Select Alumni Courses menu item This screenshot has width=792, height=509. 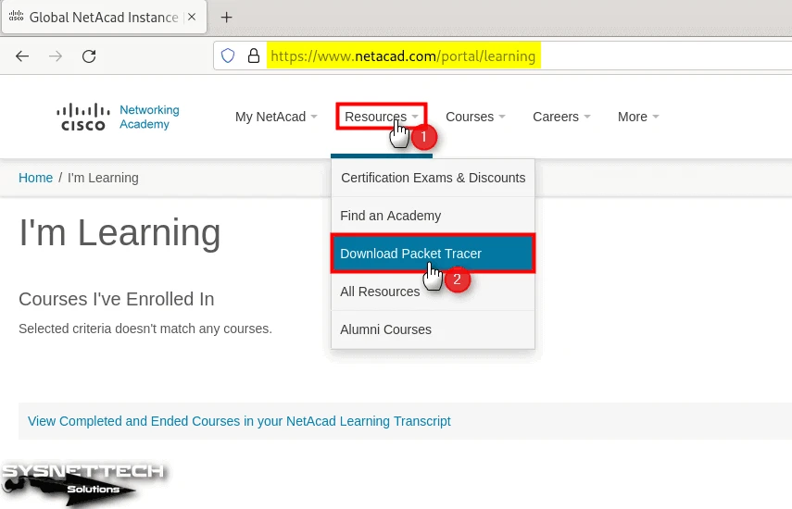[x=385, y=329]
